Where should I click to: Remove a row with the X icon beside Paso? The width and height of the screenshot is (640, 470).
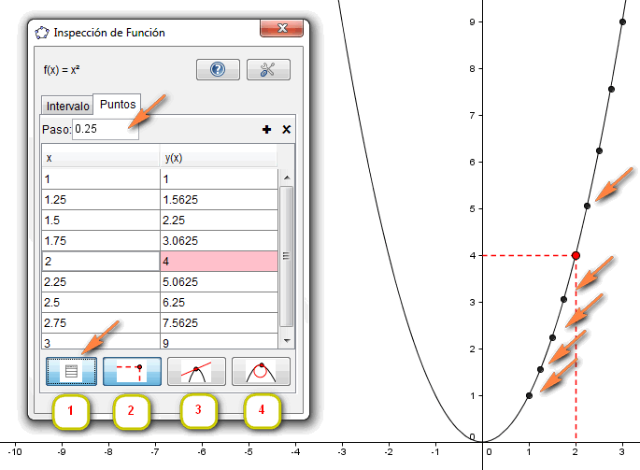coord(286,130)
